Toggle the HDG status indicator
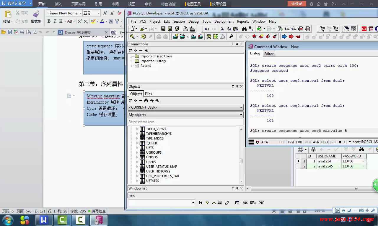The height and width of the screenshot is (226, 378). (325, 142)
